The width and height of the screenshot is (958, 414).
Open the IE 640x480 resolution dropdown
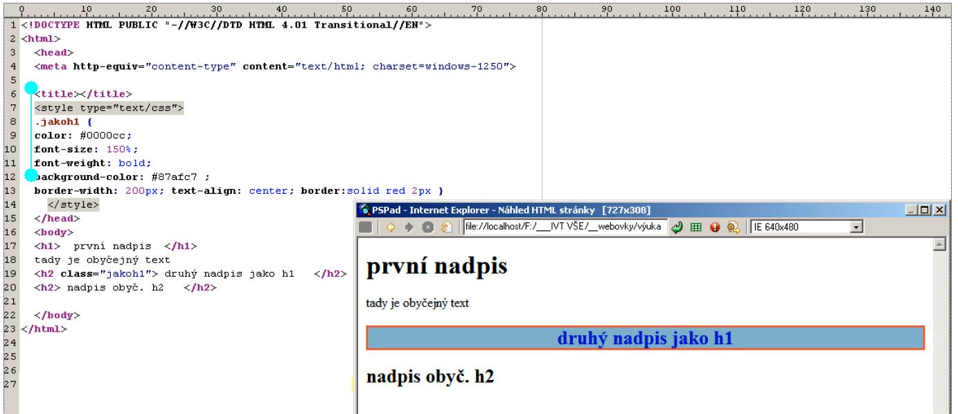coord(858,226)
